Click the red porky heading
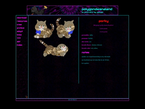The height and width of the screenshot is (109, 145). (x=103, y=21)
